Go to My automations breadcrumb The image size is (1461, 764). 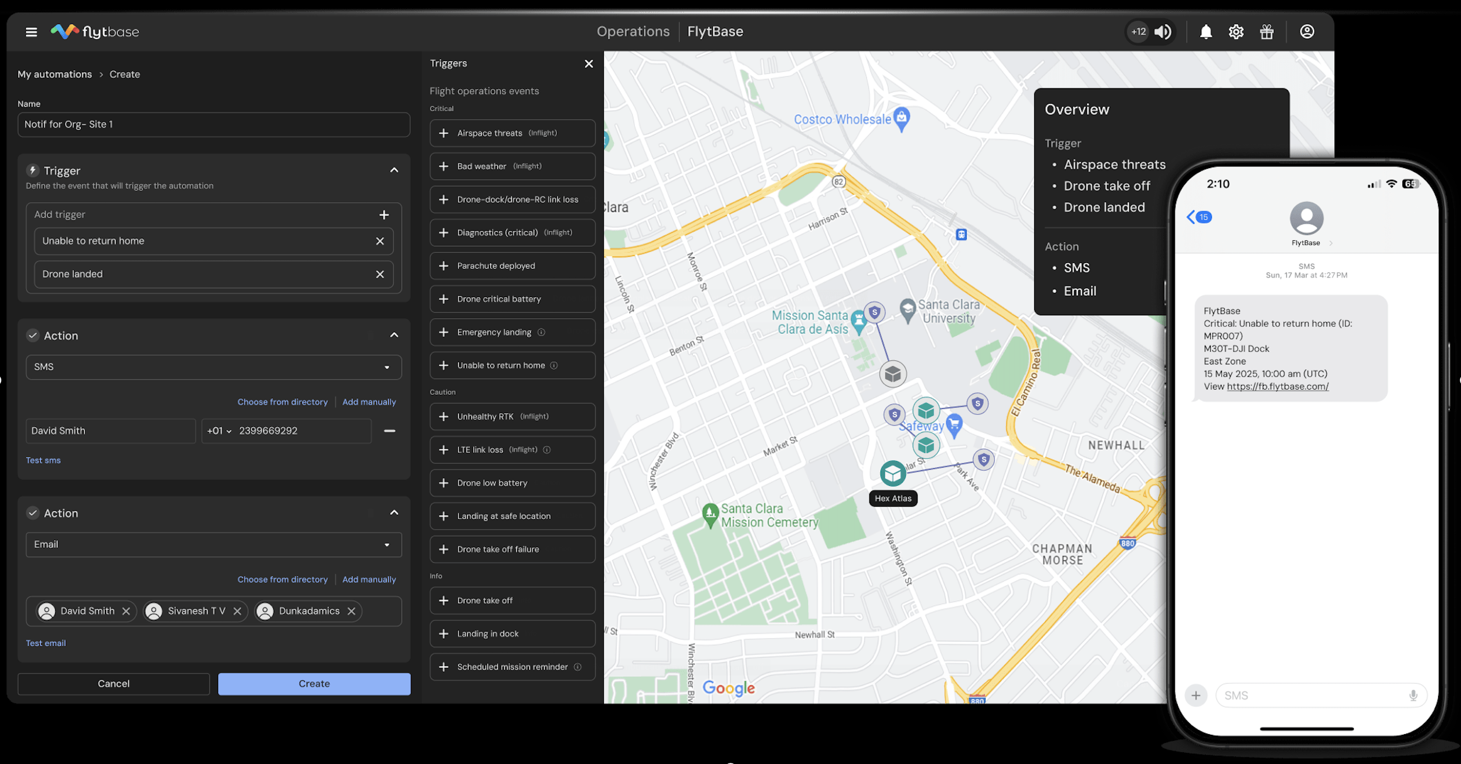[x=55, y=74]
